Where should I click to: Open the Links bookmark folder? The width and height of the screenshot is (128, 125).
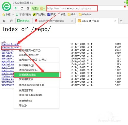pos(72,15)
